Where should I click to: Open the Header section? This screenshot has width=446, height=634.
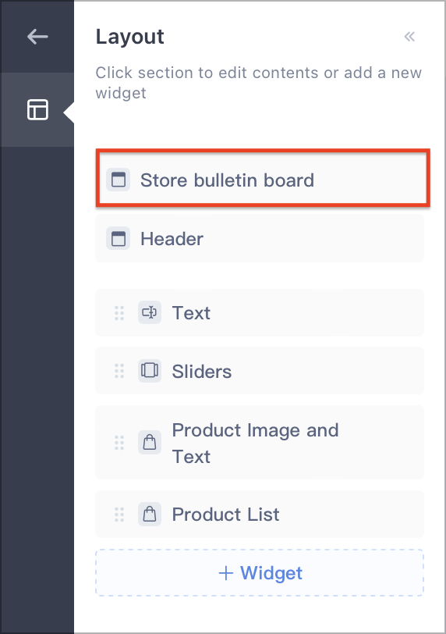tap(260, 239)
